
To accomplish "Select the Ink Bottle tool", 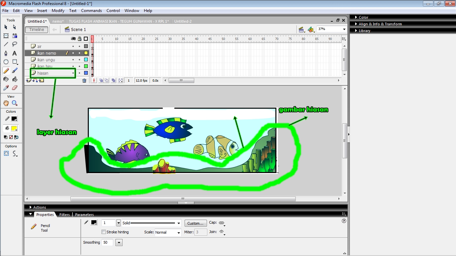I will point(6,79).
